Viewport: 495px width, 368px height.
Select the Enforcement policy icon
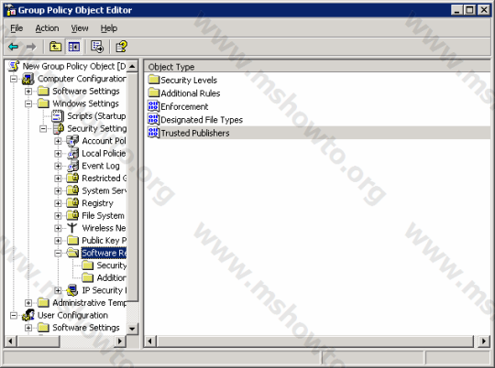[x=153, y=106]
